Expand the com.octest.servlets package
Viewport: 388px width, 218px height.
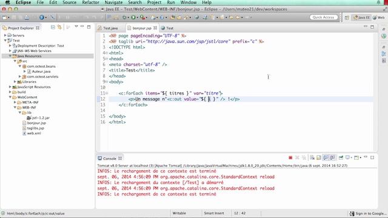[x=20, y=76]
